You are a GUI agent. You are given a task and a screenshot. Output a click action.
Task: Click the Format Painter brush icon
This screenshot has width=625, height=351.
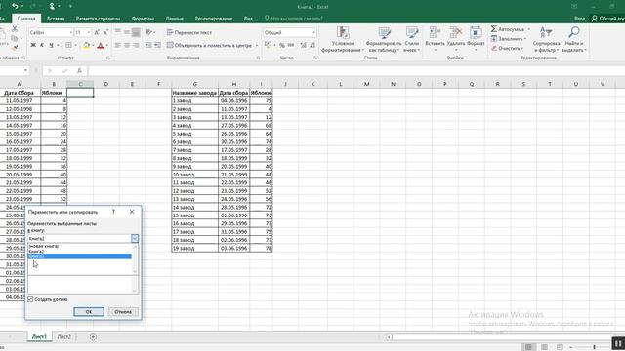(x=15, y=48)
